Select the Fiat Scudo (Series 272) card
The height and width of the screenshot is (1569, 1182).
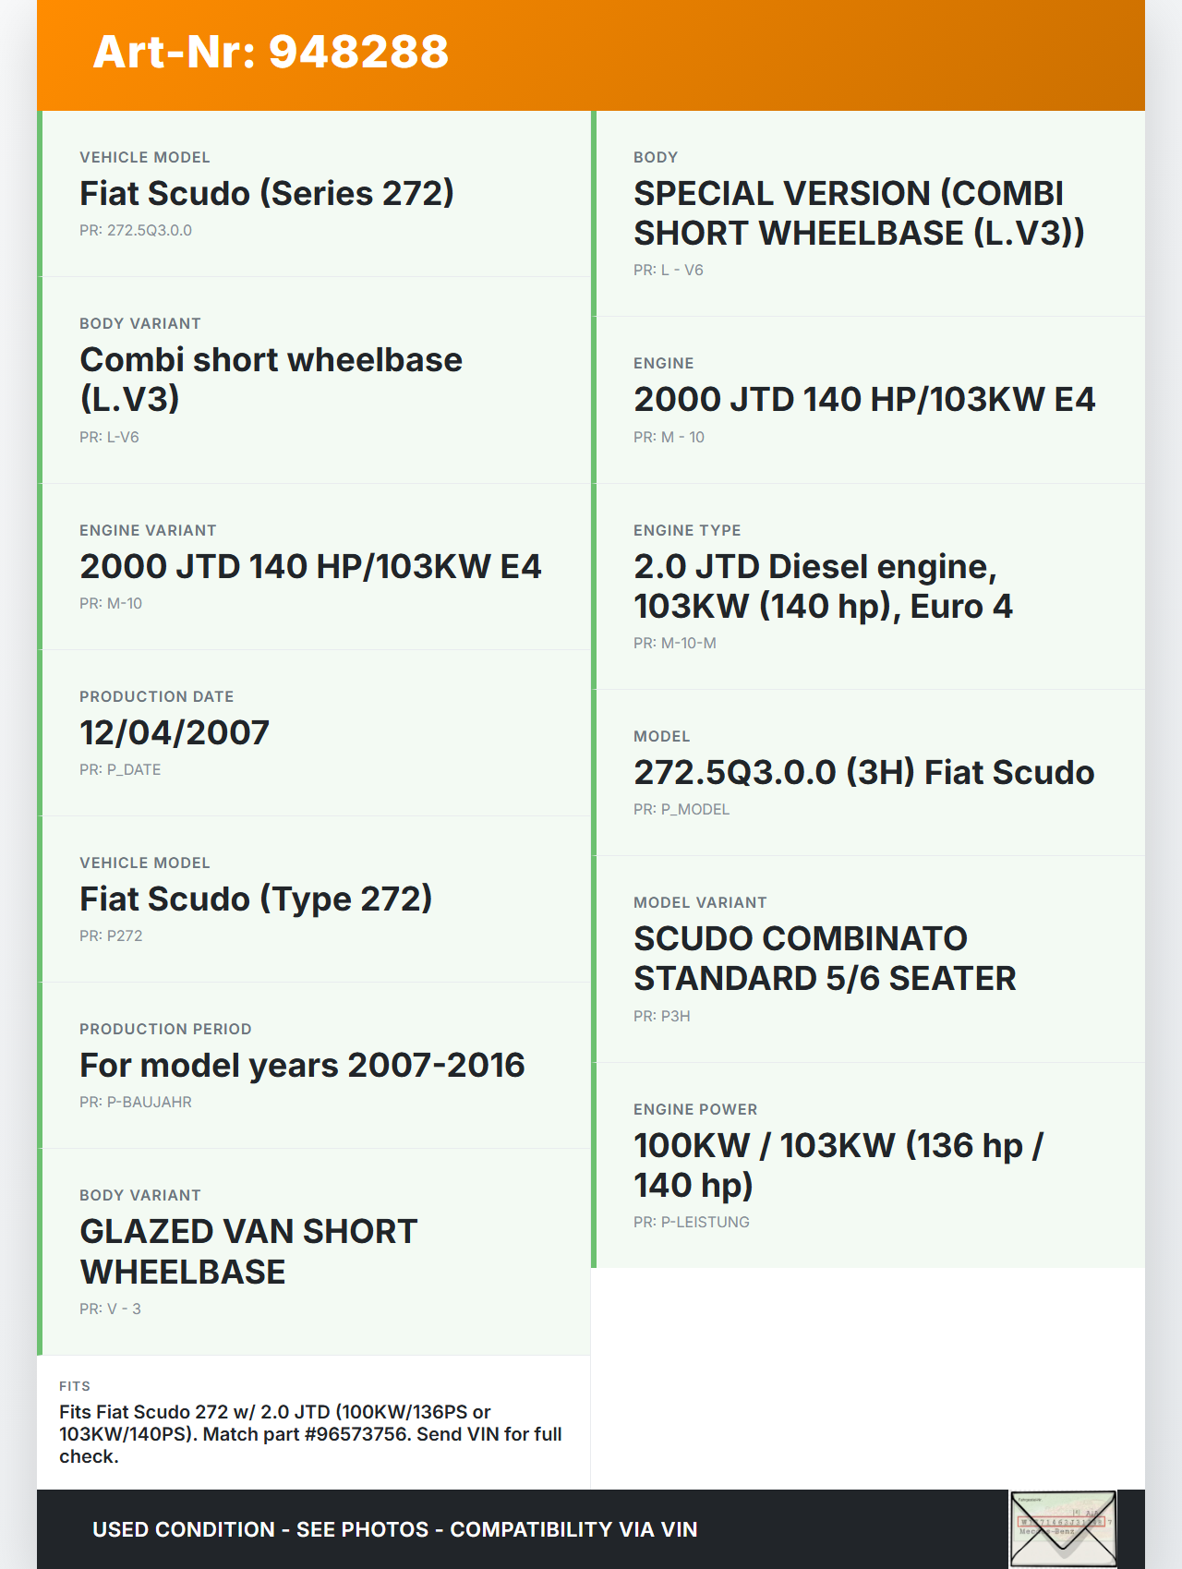267,194
